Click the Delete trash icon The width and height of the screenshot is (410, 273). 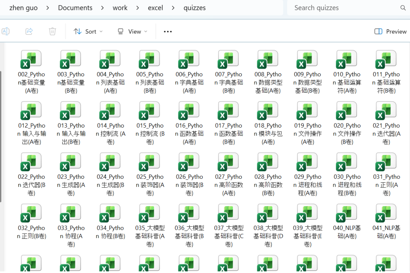(52, 32)
